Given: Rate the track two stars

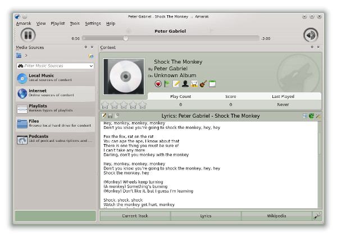Looking at the screenshot, I should (x=115, y=105).
